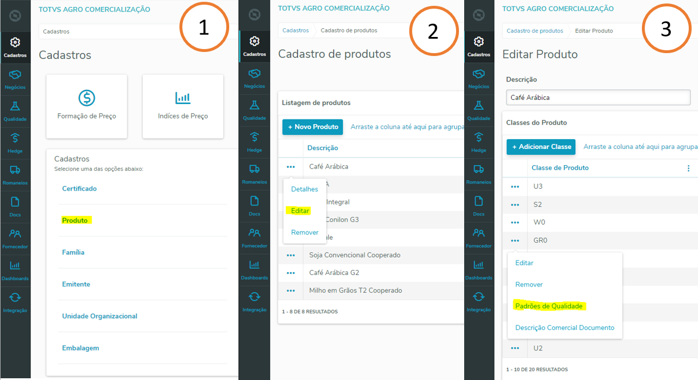Screen dimensions: 698x380
Task: Sort by the Descrição column header
Action: (x=323, y=148)
